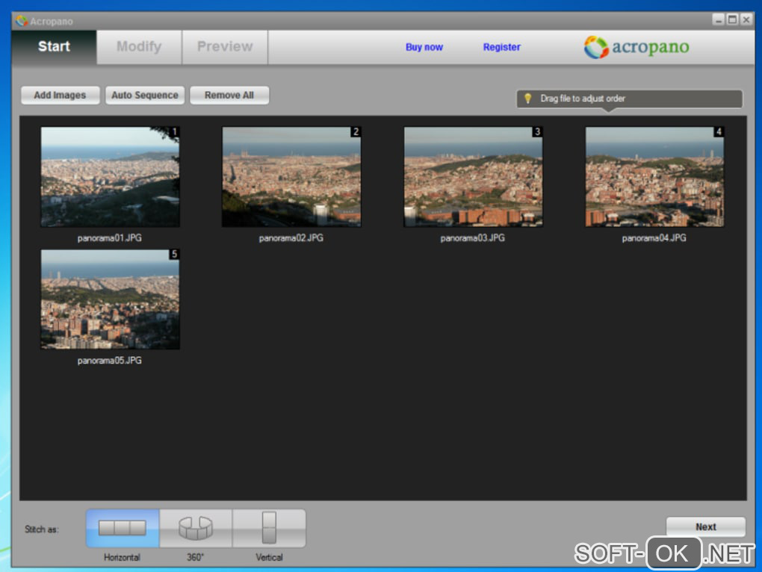Screen dimensions: 762x572
Task: Maximize the Acropano window
Action: point(732,19)
